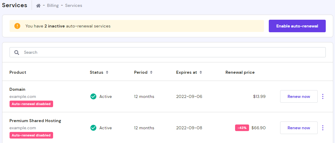
Task: Click the orange warning alert icon
Action: coord(17,26)
